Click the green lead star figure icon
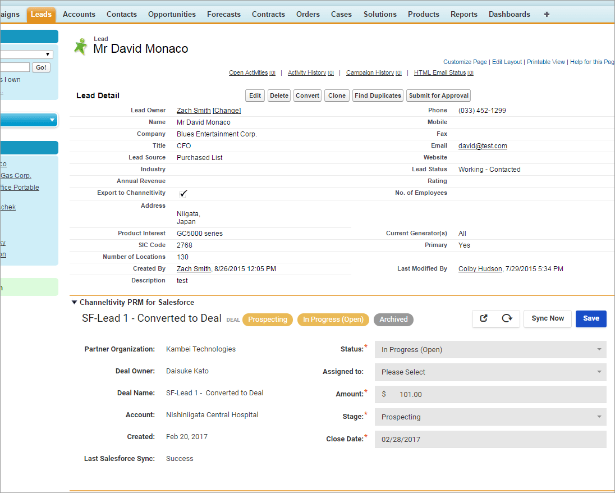This screenshot has width=615, height=493. 81,47
